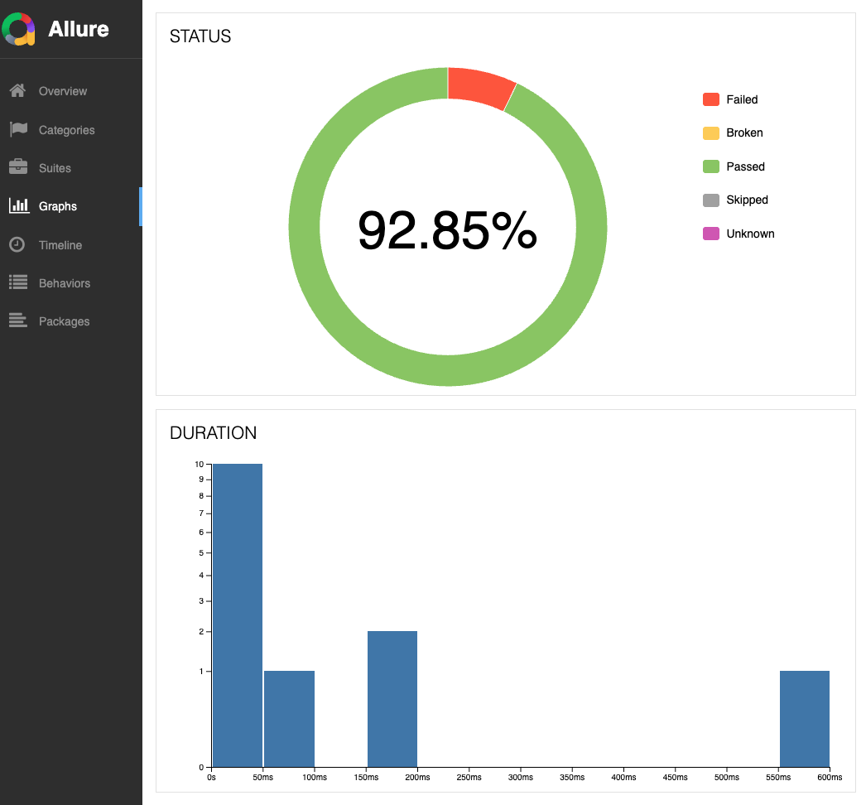Click the yellow Broken legend swatch

710,133
